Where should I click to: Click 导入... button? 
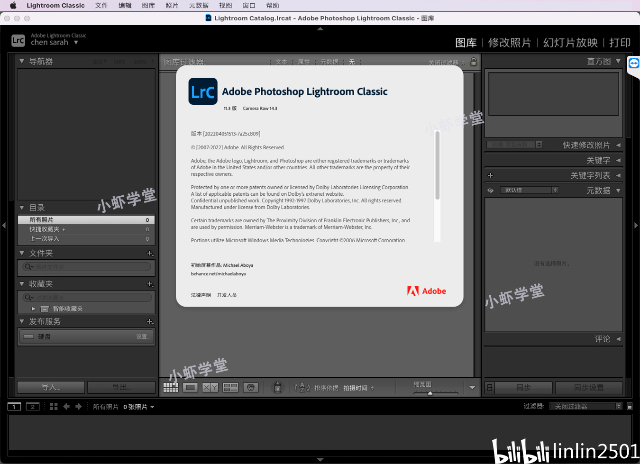click(51, 388)
